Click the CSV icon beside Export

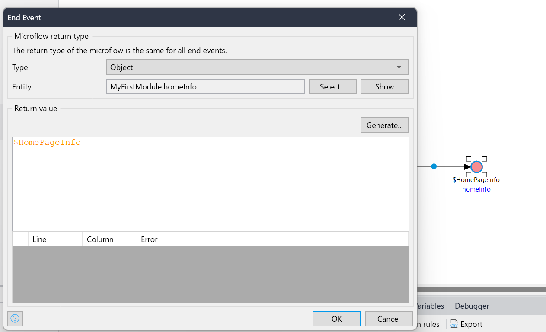[x=454, y=324]
